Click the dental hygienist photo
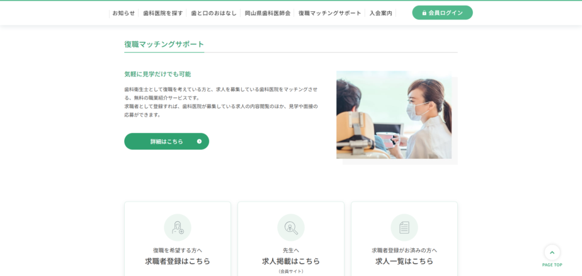 tap(394, 115)
